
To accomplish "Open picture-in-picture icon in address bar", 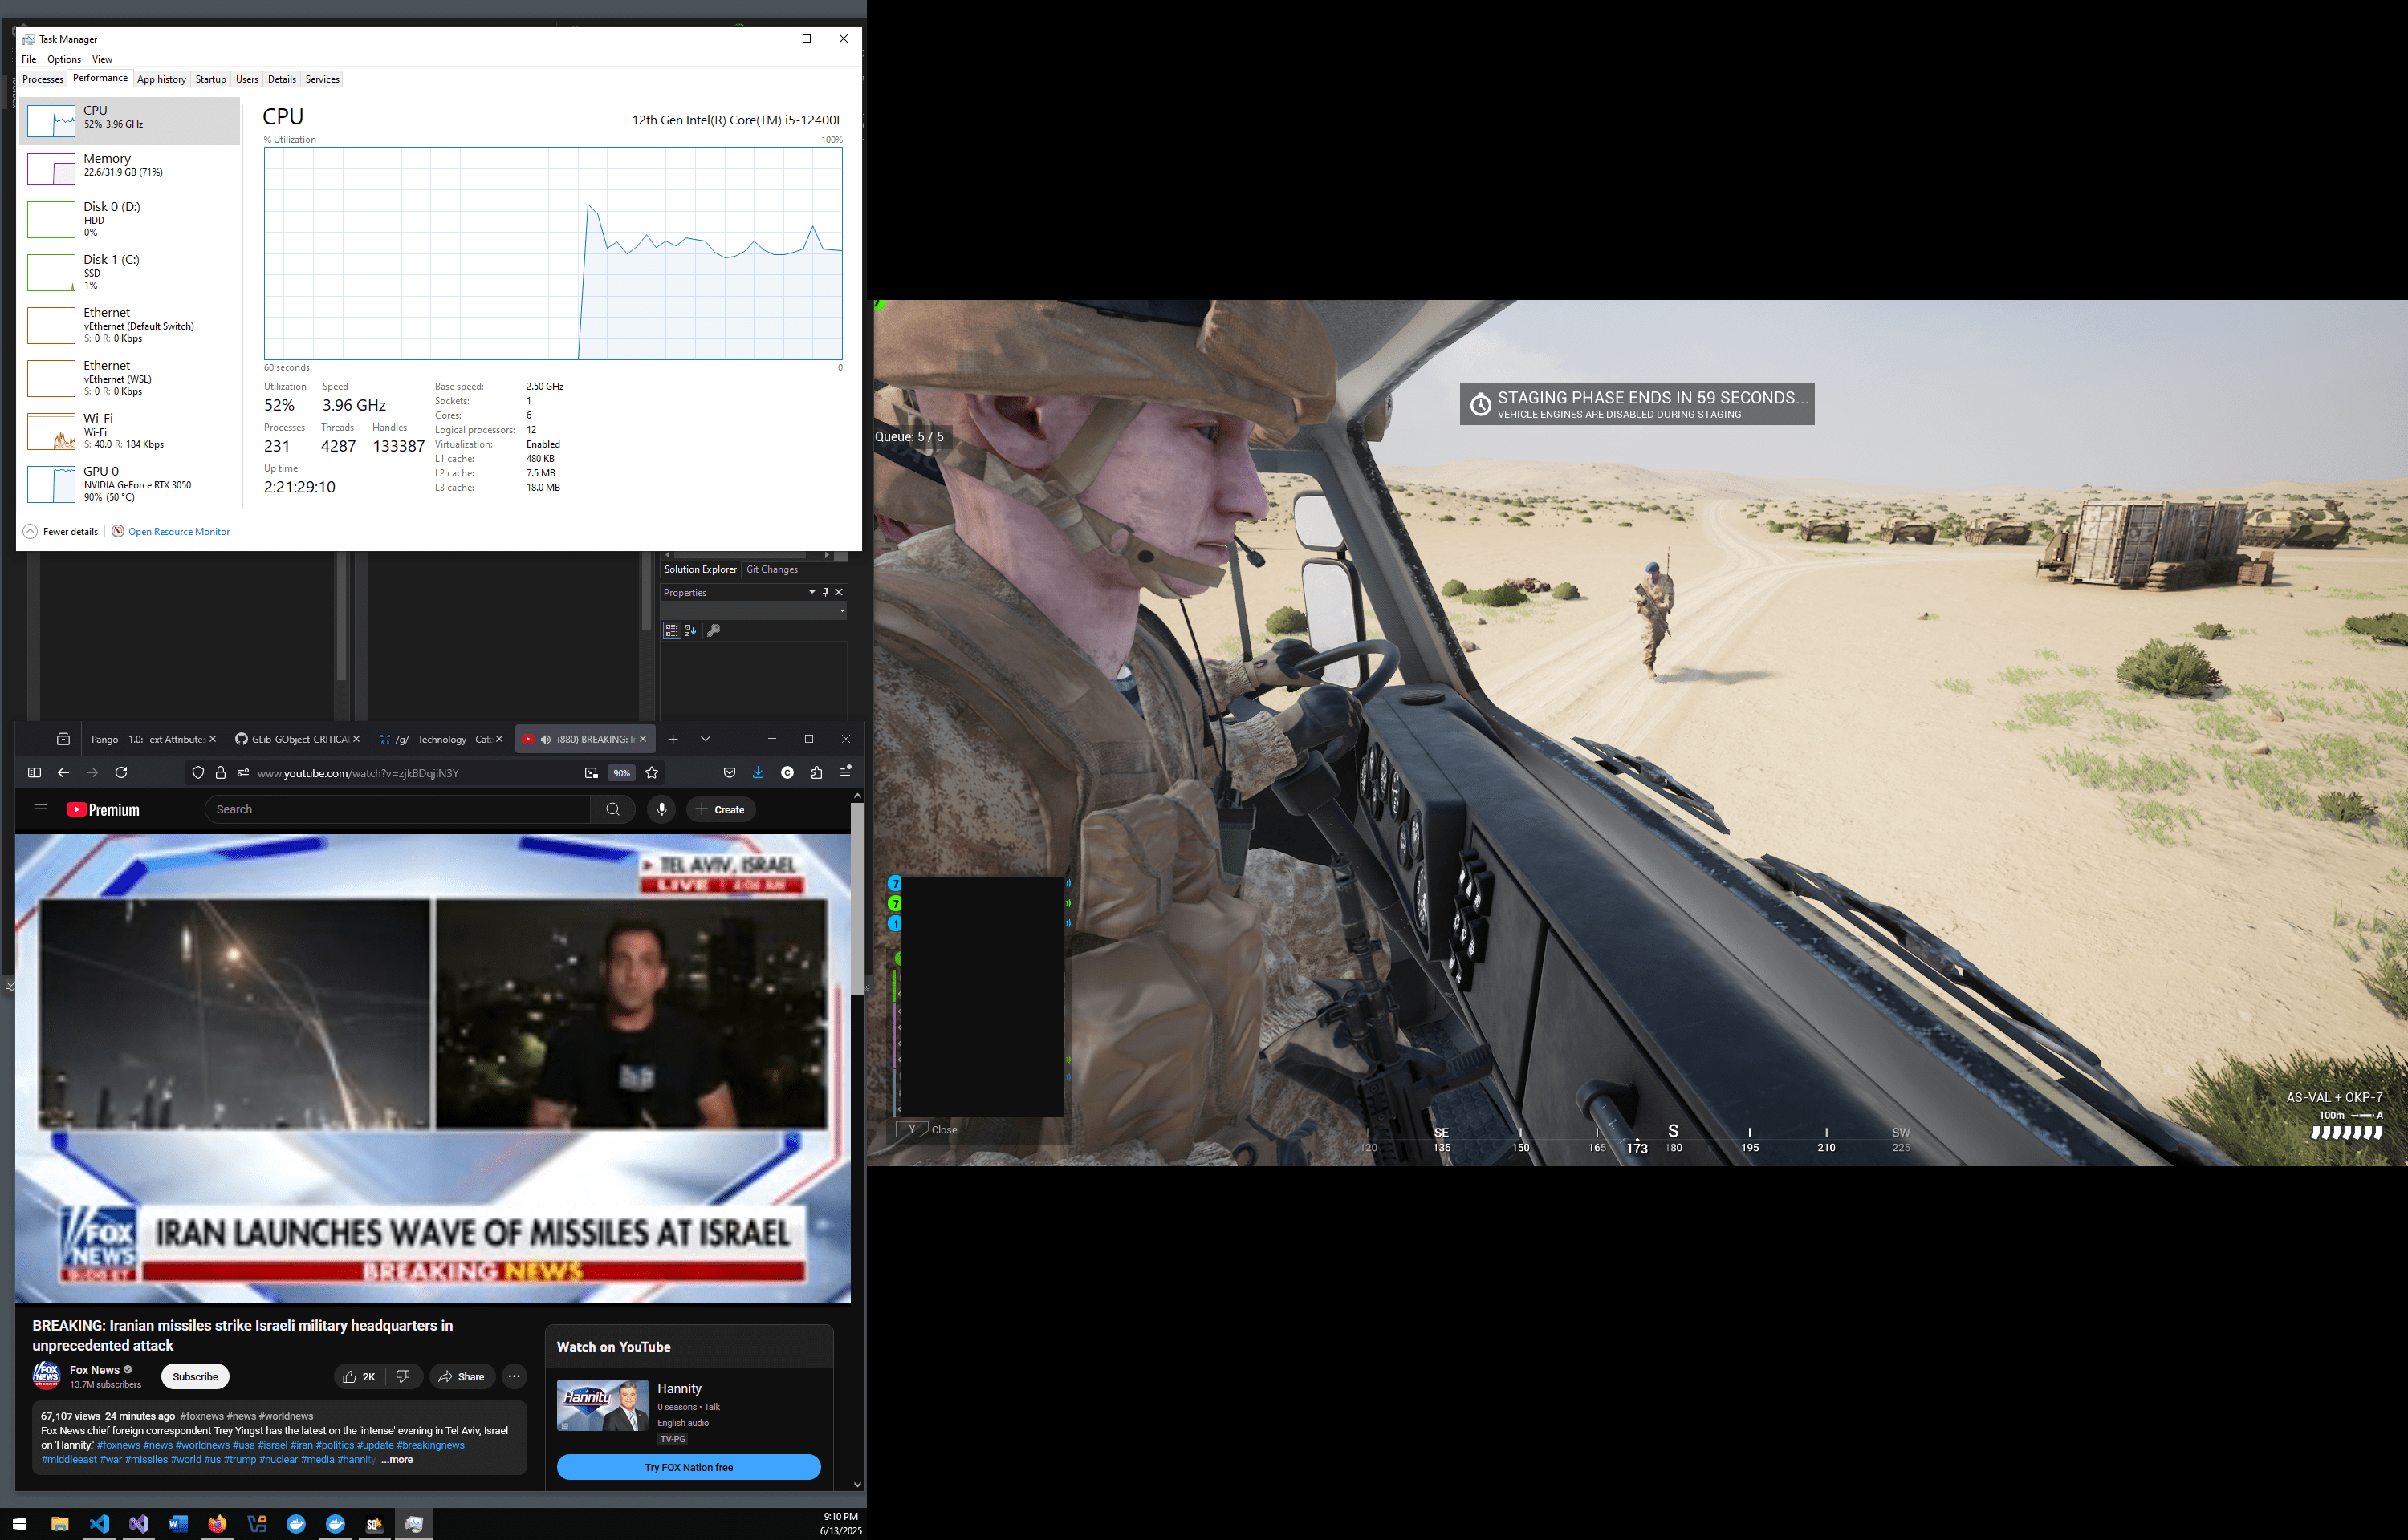I will (592, 773).
